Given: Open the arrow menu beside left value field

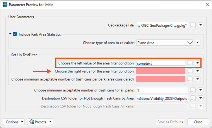Looking at the screenshot, I should (x=198, y=63).
